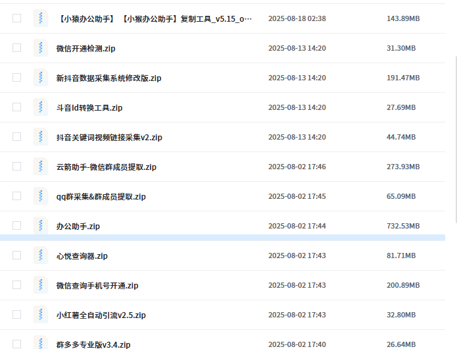
Task: Click the 732.53MB file size entry
Action: coord(402,227)
